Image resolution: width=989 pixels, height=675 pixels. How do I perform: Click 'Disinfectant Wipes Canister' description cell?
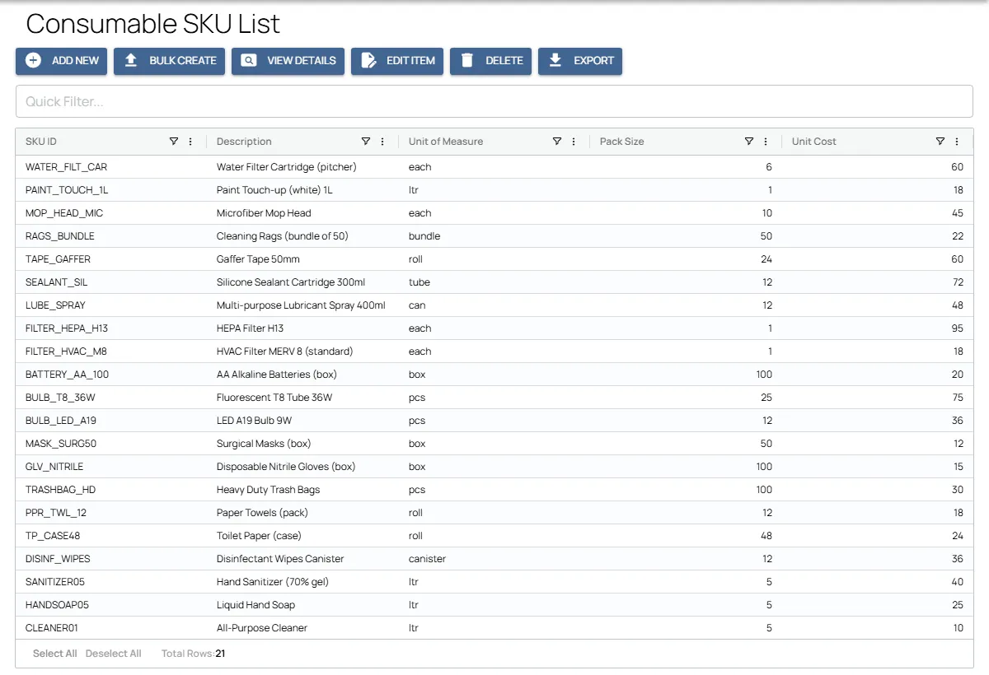(302, 559)
